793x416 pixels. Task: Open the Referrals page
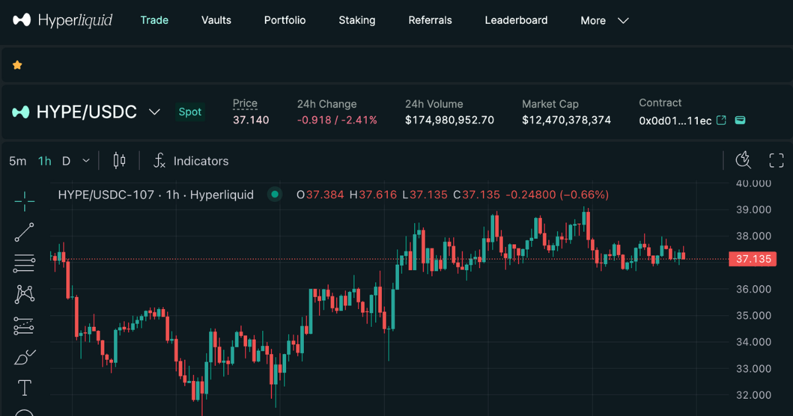click(430, 20)
